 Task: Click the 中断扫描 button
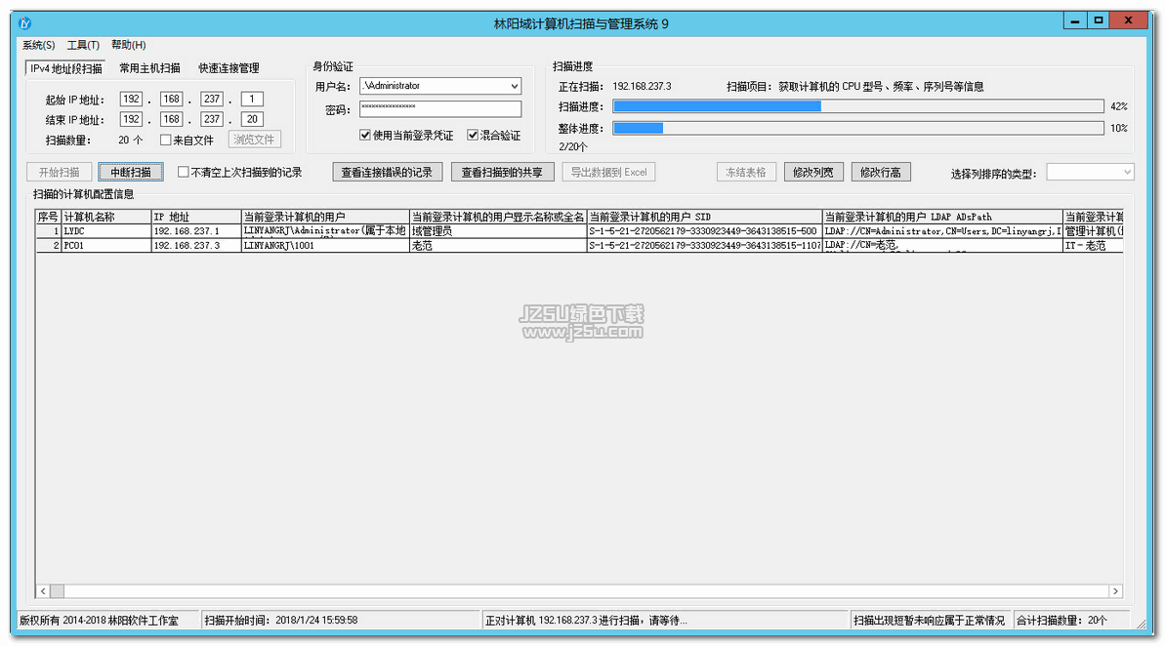131,173
